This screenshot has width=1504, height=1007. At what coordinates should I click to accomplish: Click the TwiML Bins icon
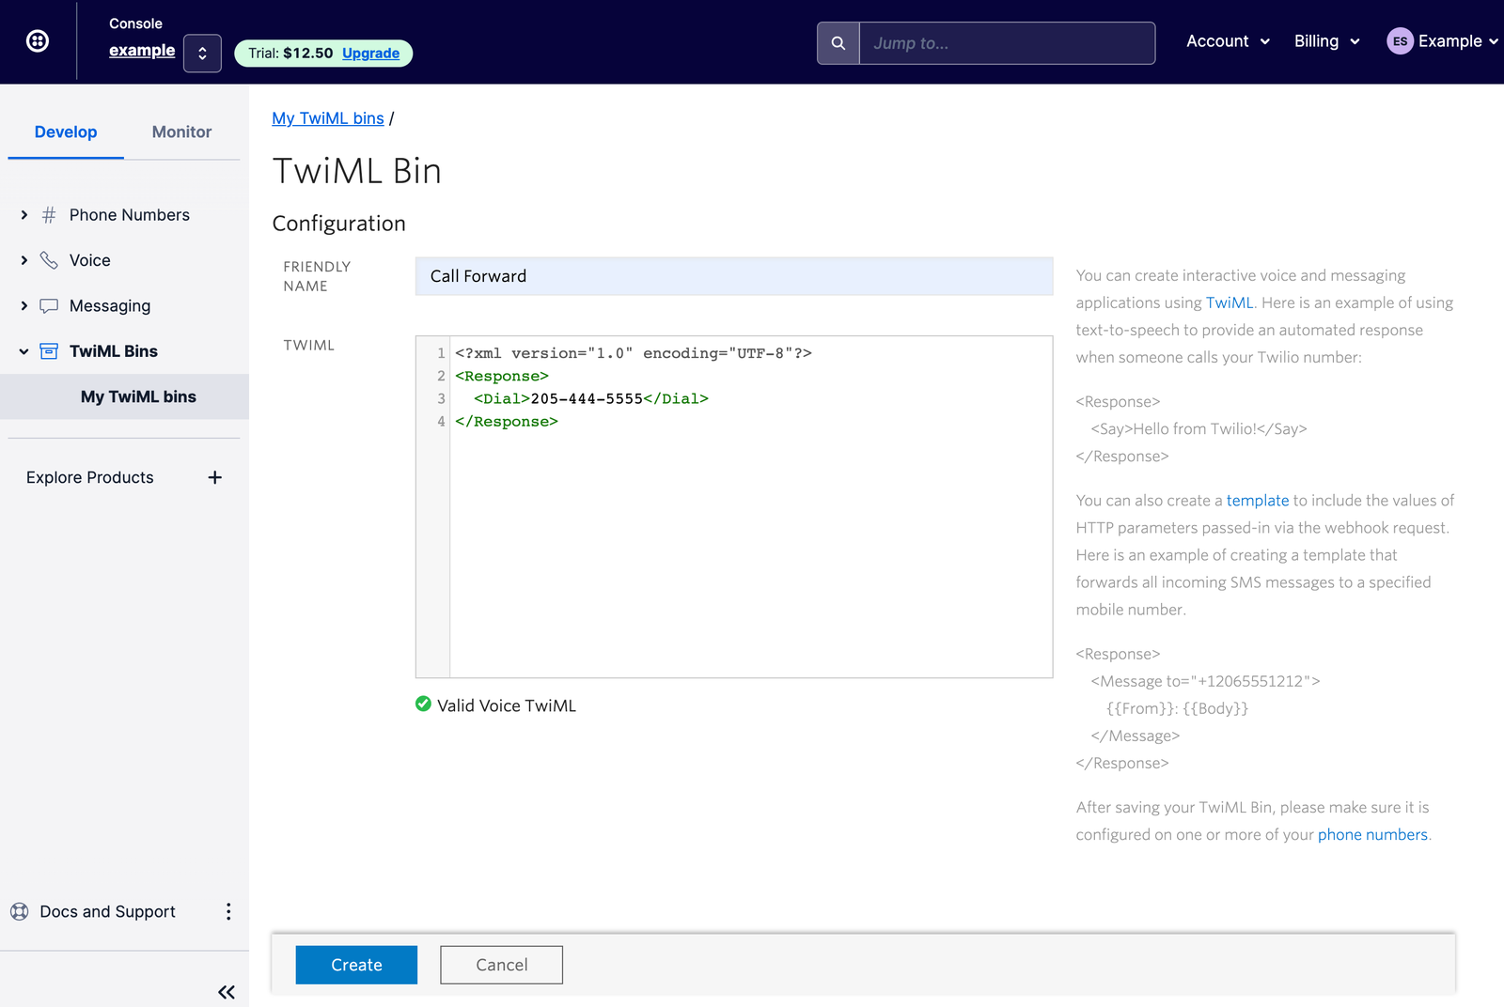pos(48,350)
